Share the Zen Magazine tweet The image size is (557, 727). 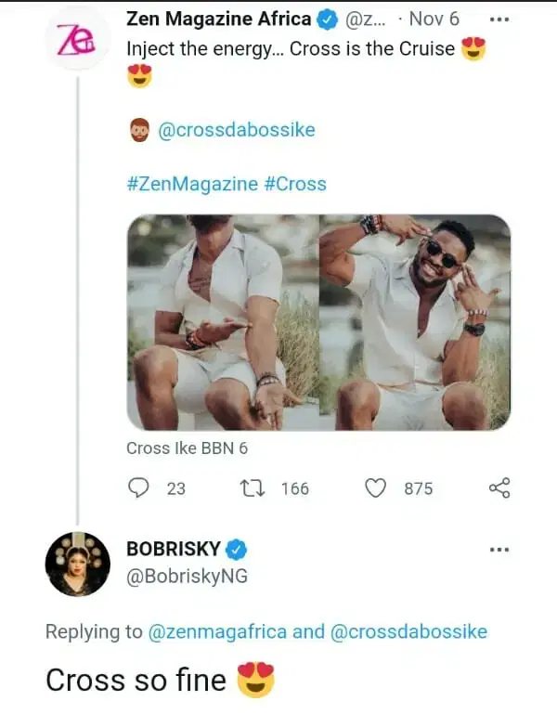[499, 487]
